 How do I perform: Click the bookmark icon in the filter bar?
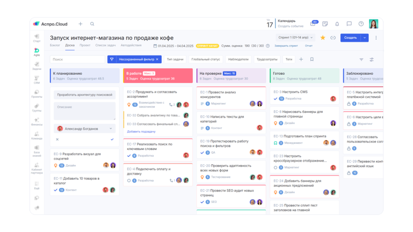[x=311, y=59]
